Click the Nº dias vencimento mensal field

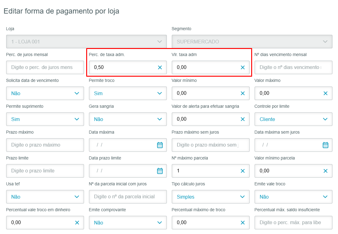point(293,67)
